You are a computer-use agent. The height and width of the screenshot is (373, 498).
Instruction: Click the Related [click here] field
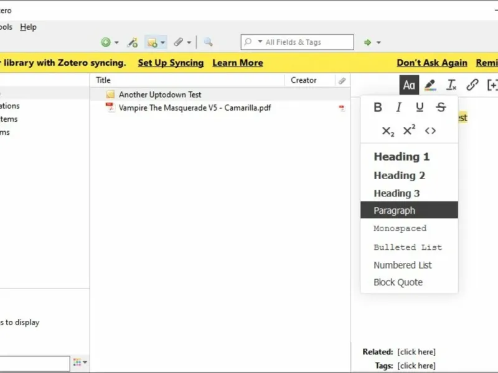coord(416,352)
